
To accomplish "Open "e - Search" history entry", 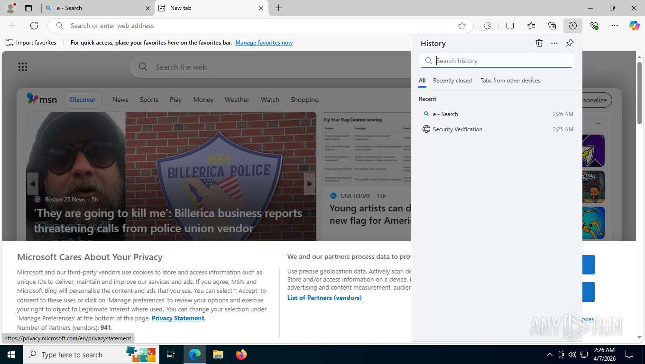I will 497,114.
